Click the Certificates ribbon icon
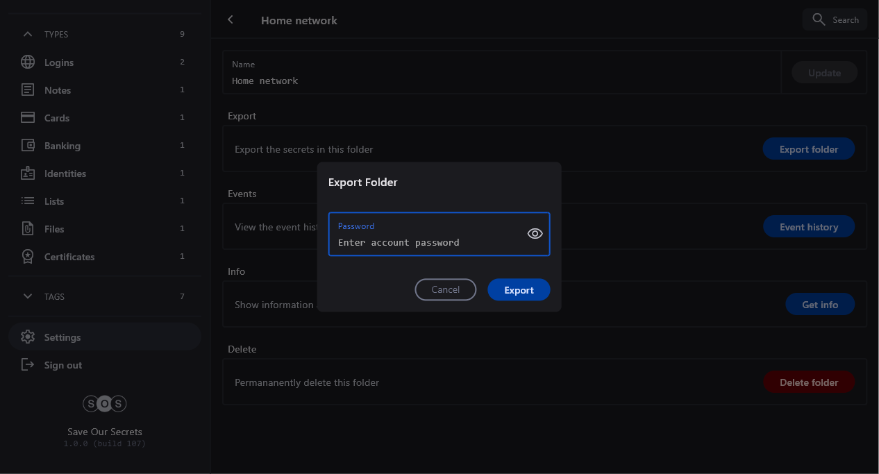The image size is (879, 474). coord(28,257)
